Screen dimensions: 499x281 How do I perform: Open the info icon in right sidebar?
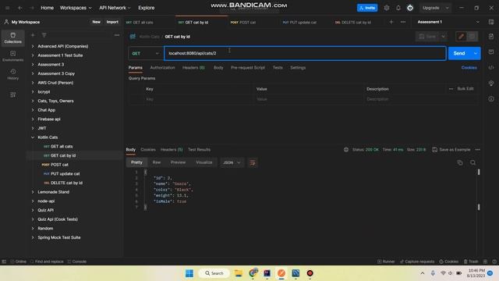click(x=491, y=99)
